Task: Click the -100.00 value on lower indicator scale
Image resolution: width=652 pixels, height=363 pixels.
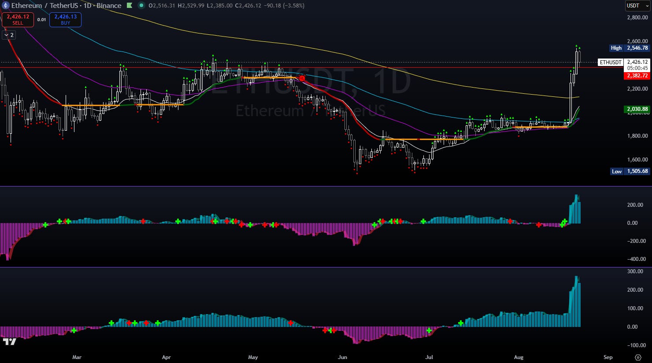Action: (636, 345)
